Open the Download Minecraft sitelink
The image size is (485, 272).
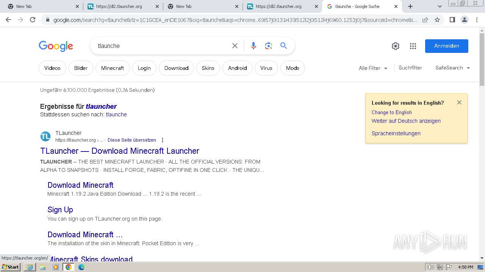pyautogui.click(x=80, y=185)
